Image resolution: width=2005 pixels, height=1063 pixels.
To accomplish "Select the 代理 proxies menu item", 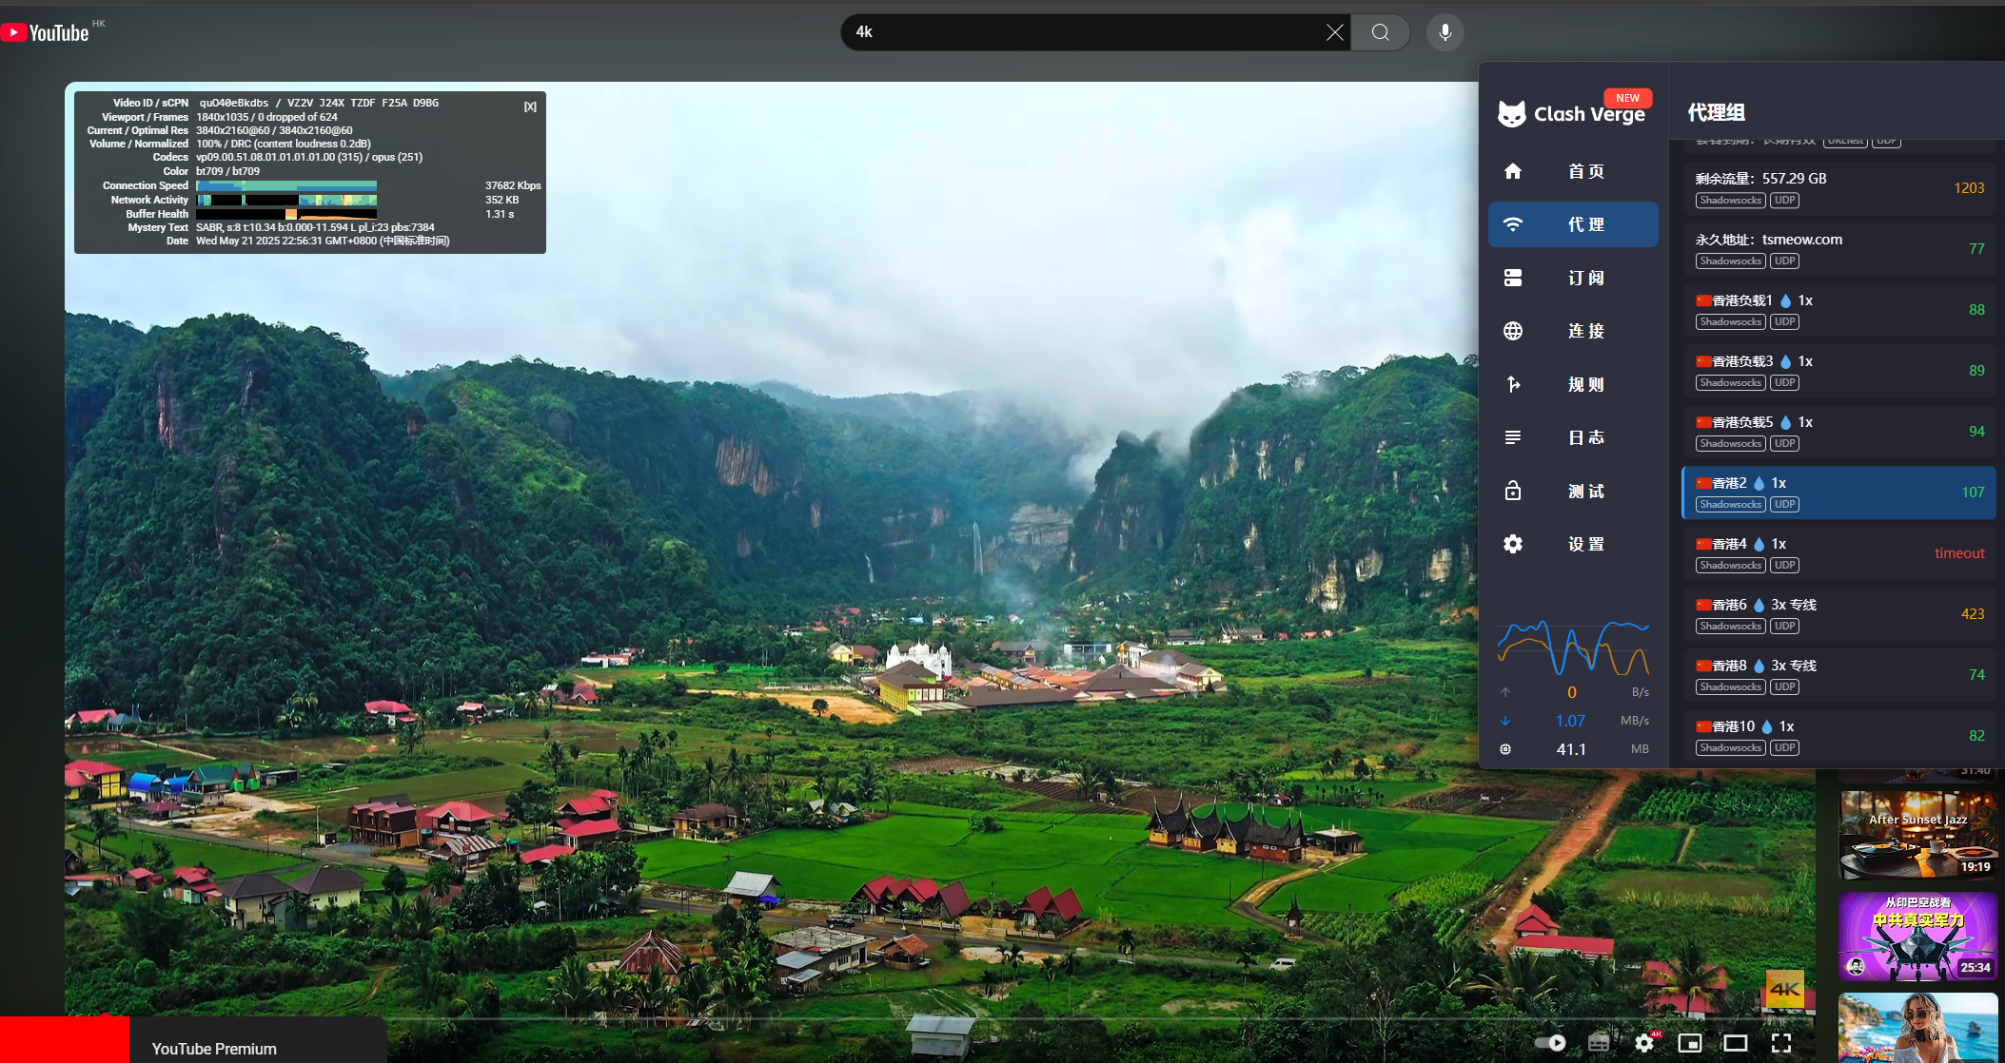I will click(x=1572, y=224).
